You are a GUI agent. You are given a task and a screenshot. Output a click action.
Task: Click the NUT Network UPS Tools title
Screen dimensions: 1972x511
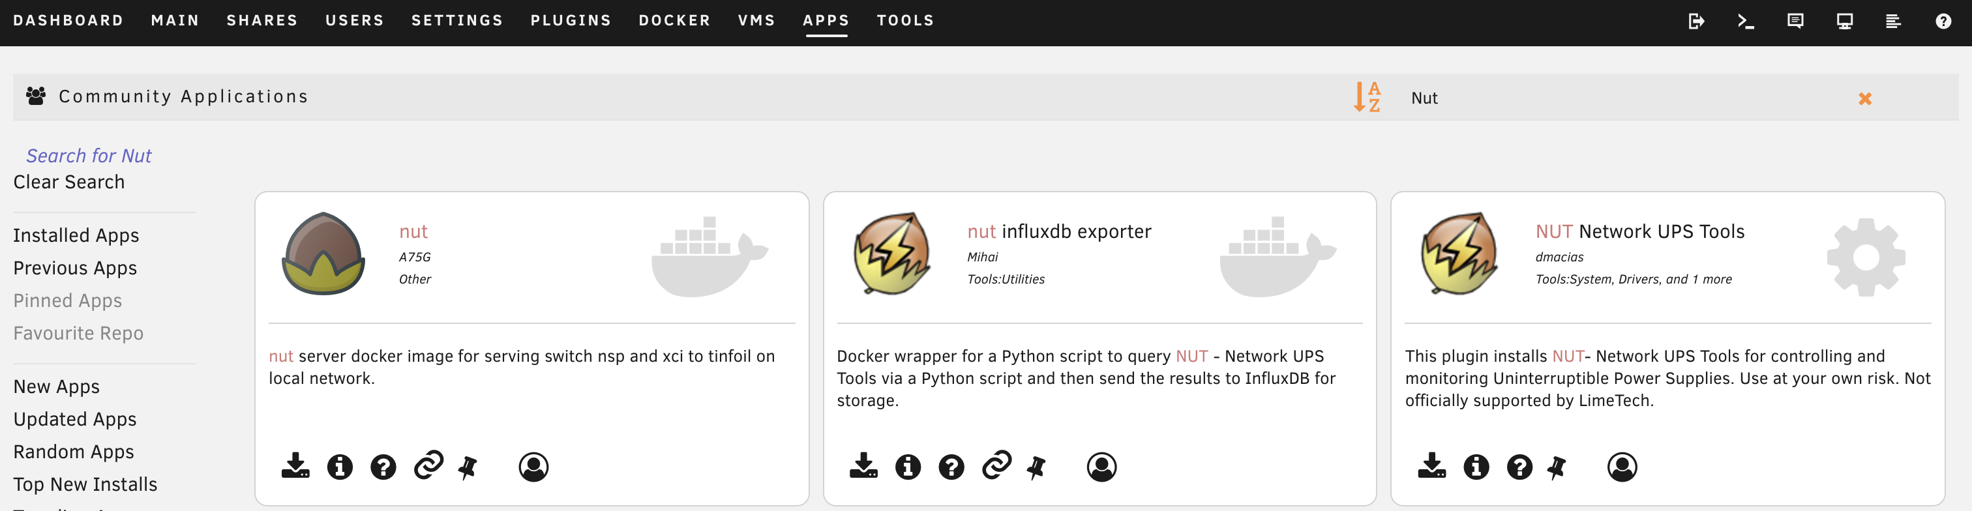1640,232
